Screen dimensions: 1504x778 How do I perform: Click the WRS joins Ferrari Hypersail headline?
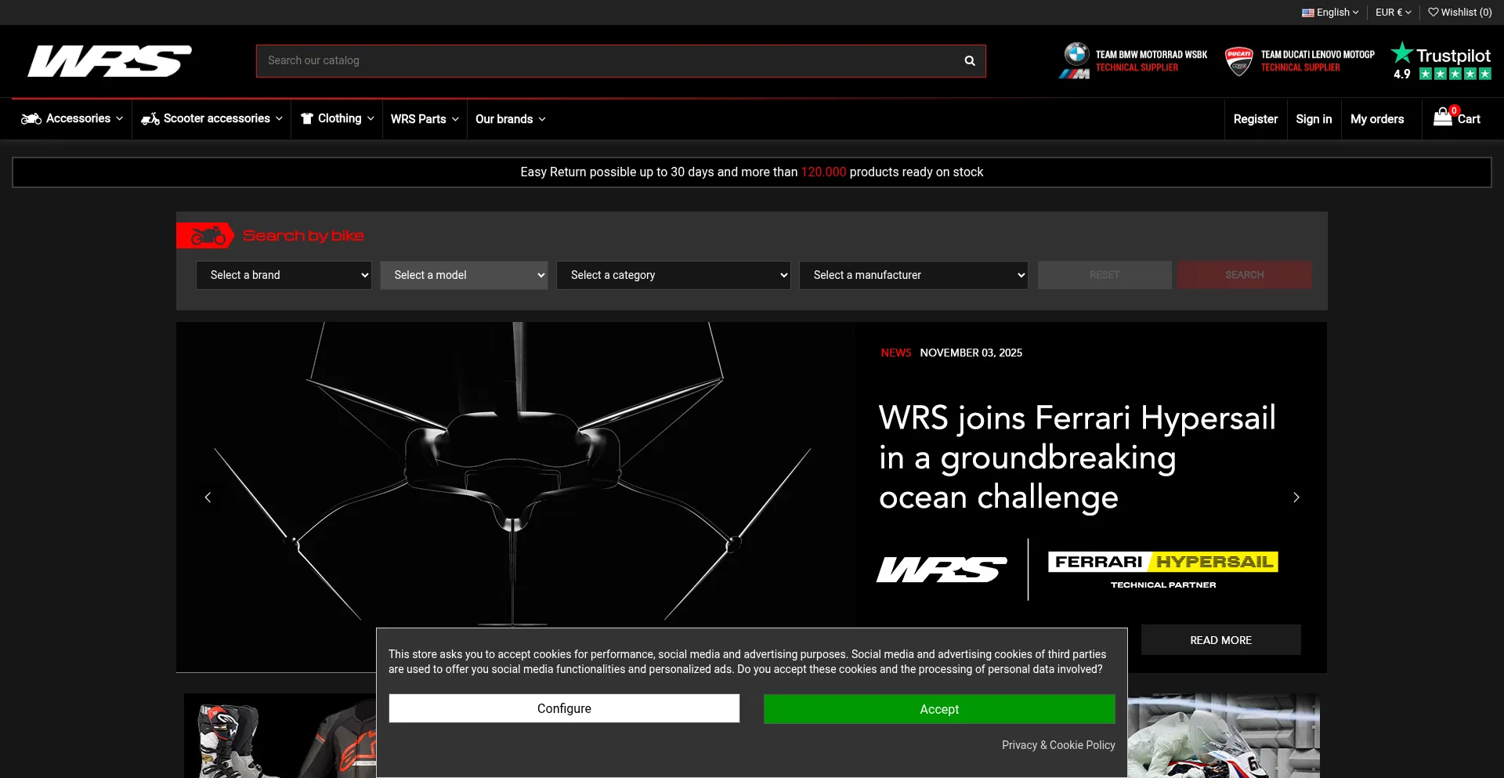click(1077, 458)
